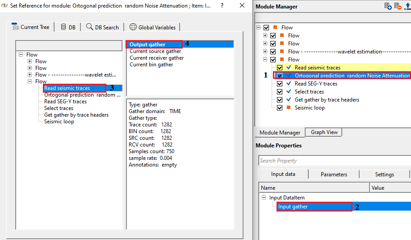
Task: Select Current source gather in the list
Action: tap(155, 51)
